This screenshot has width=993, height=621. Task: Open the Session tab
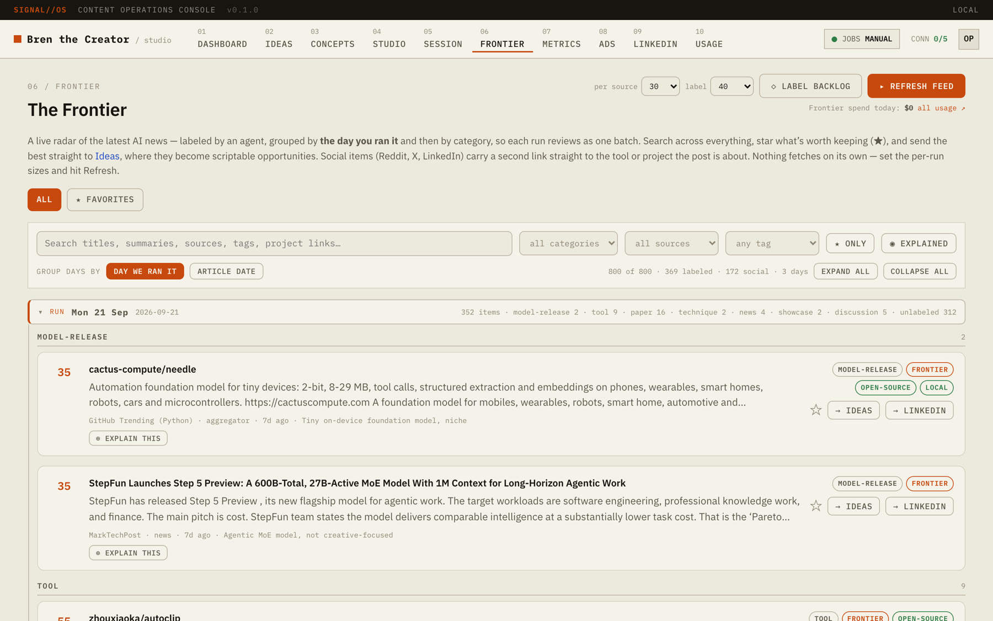443,39
